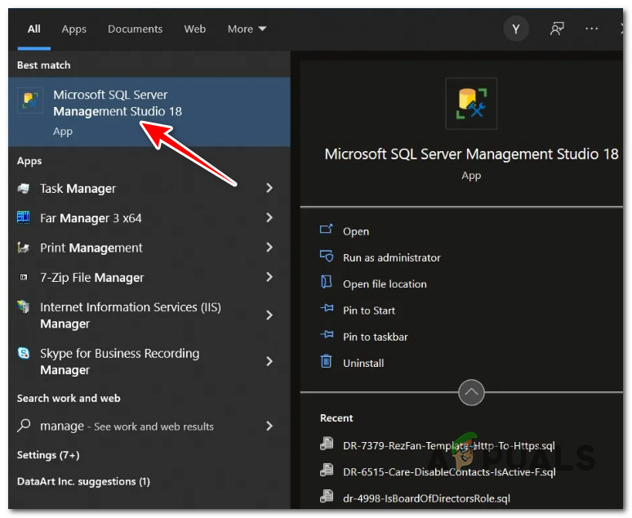Select Task Manager app result

pyautogui.click(x=149, y=189)
